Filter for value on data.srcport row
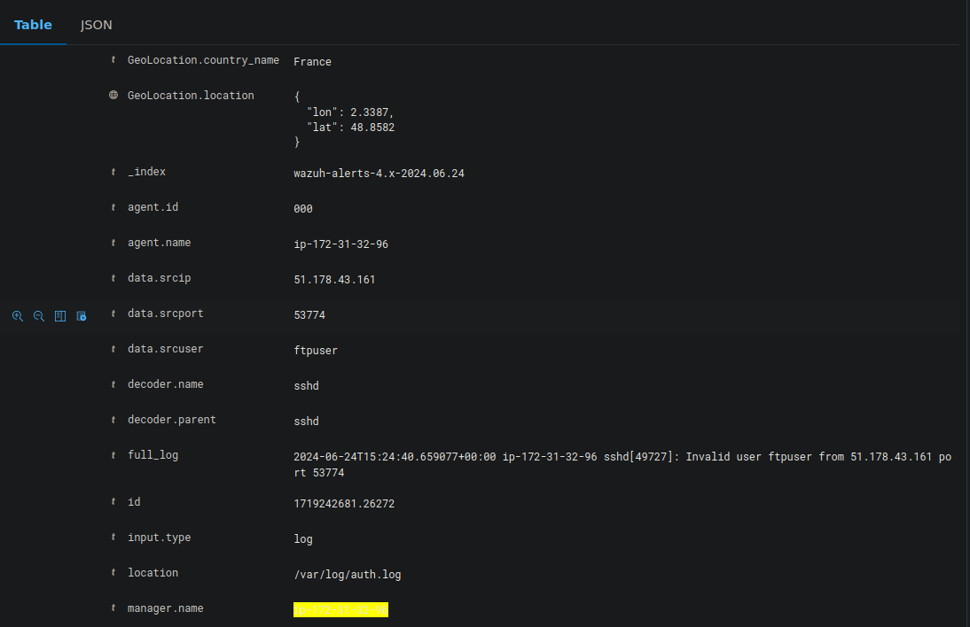 (18, 316)
